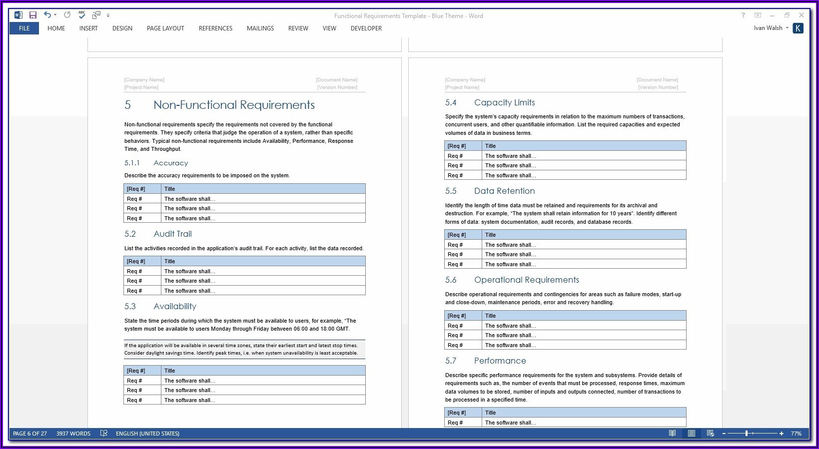This screenshot has height=449, width=819.
Task: Expand the Ivan Walsh account dropdown
Action: pyautogui.click(x=787, y=28)
